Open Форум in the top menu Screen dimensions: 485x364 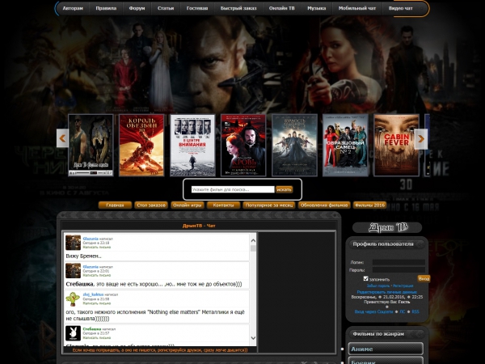tap(137, 8)
